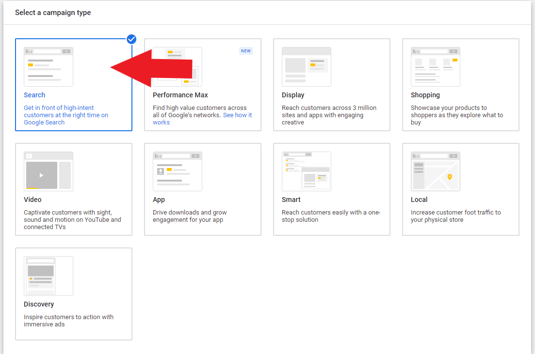The height and width of the screenshot is (354, 535).
Task: Click the Discovery feed preview image
Action: (48, 276)
